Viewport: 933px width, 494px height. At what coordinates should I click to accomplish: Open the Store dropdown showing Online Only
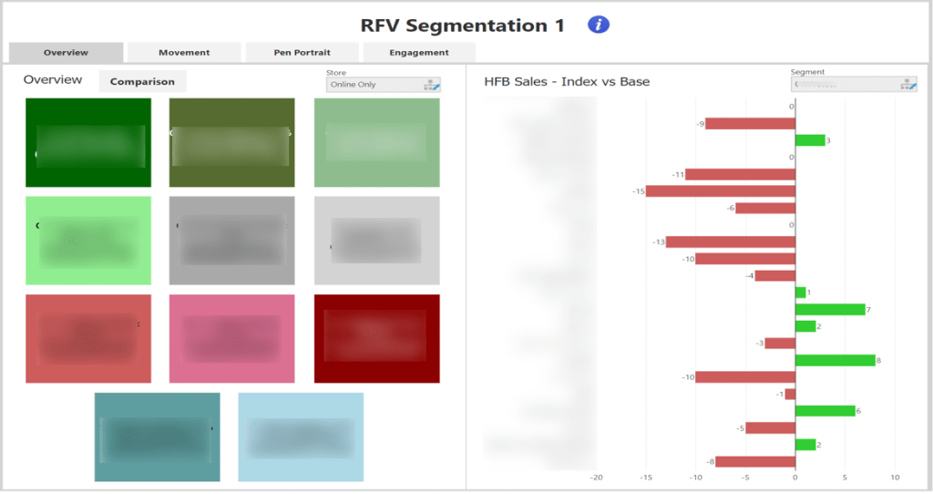click(x=374, y=85)
